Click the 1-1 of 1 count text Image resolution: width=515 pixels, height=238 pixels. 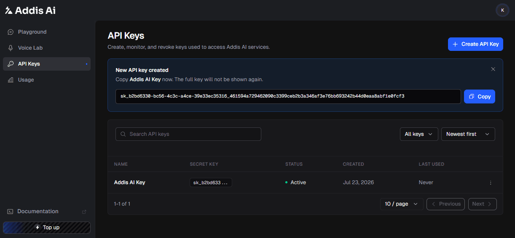(122, 204)
